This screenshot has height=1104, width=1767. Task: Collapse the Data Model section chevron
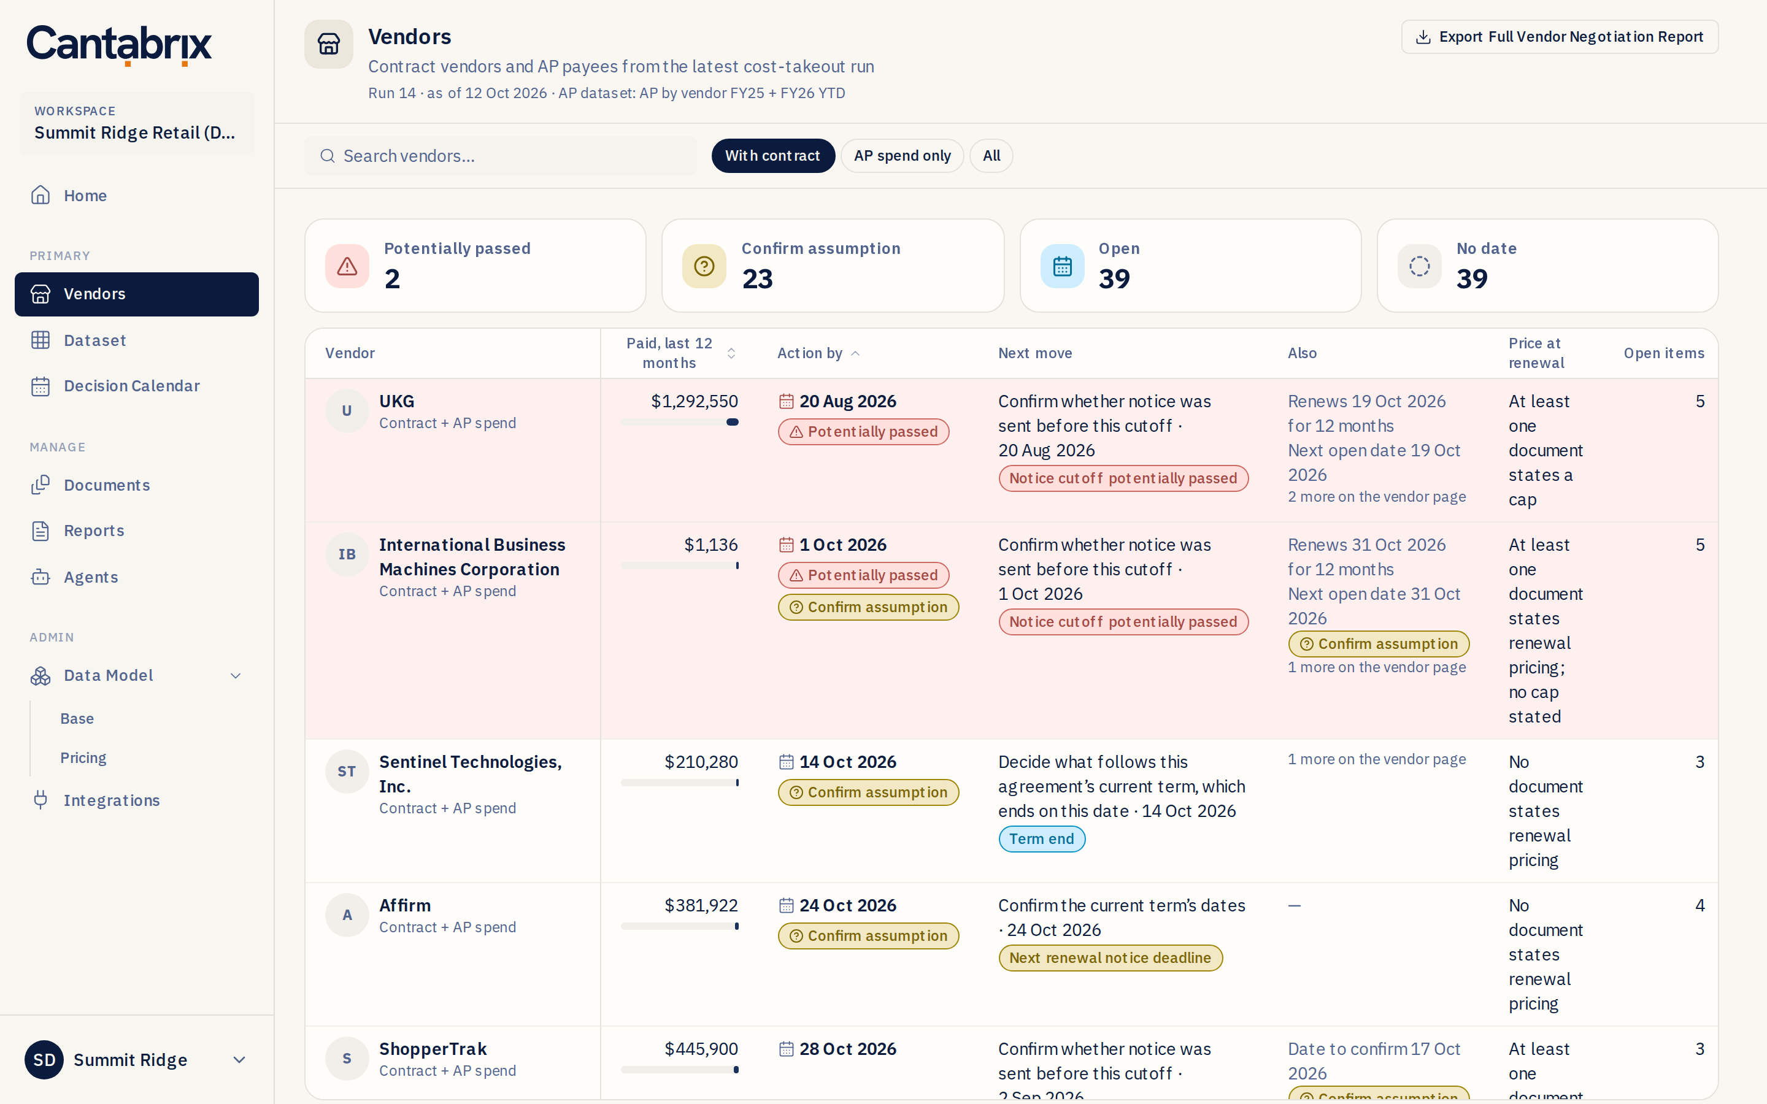click(x=236, y=675)
